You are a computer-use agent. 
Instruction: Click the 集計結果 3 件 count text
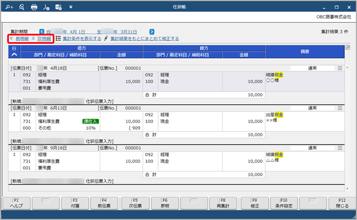point(335,32)
